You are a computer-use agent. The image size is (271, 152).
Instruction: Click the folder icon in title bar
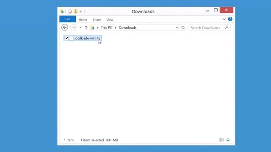(62, 11)
